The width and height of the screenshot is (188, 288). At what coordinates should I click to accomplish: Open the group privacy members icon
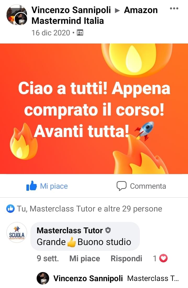point(80,33)
